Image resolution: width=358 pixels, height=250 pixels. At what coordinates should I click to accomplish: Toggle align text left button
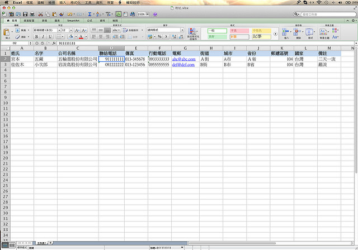[94, 37]
